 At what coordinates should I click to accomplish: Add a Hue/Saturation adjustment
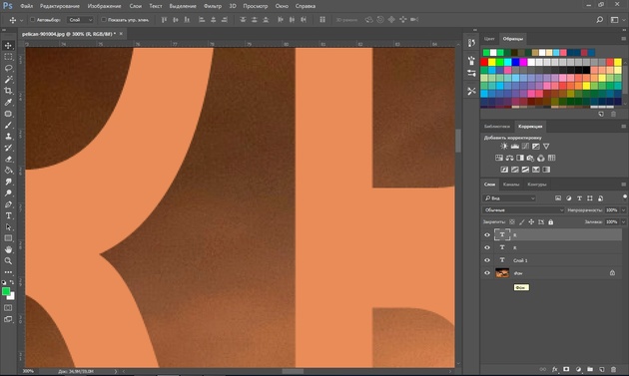point(499,158)
